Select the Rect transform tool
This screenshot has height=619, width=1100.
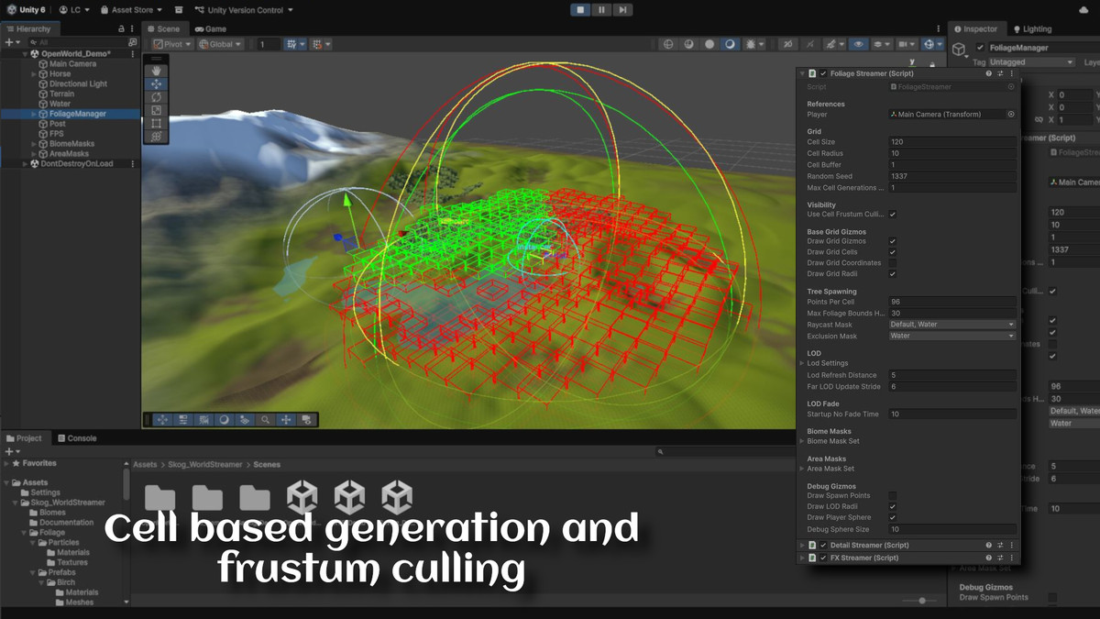[156, 123]
